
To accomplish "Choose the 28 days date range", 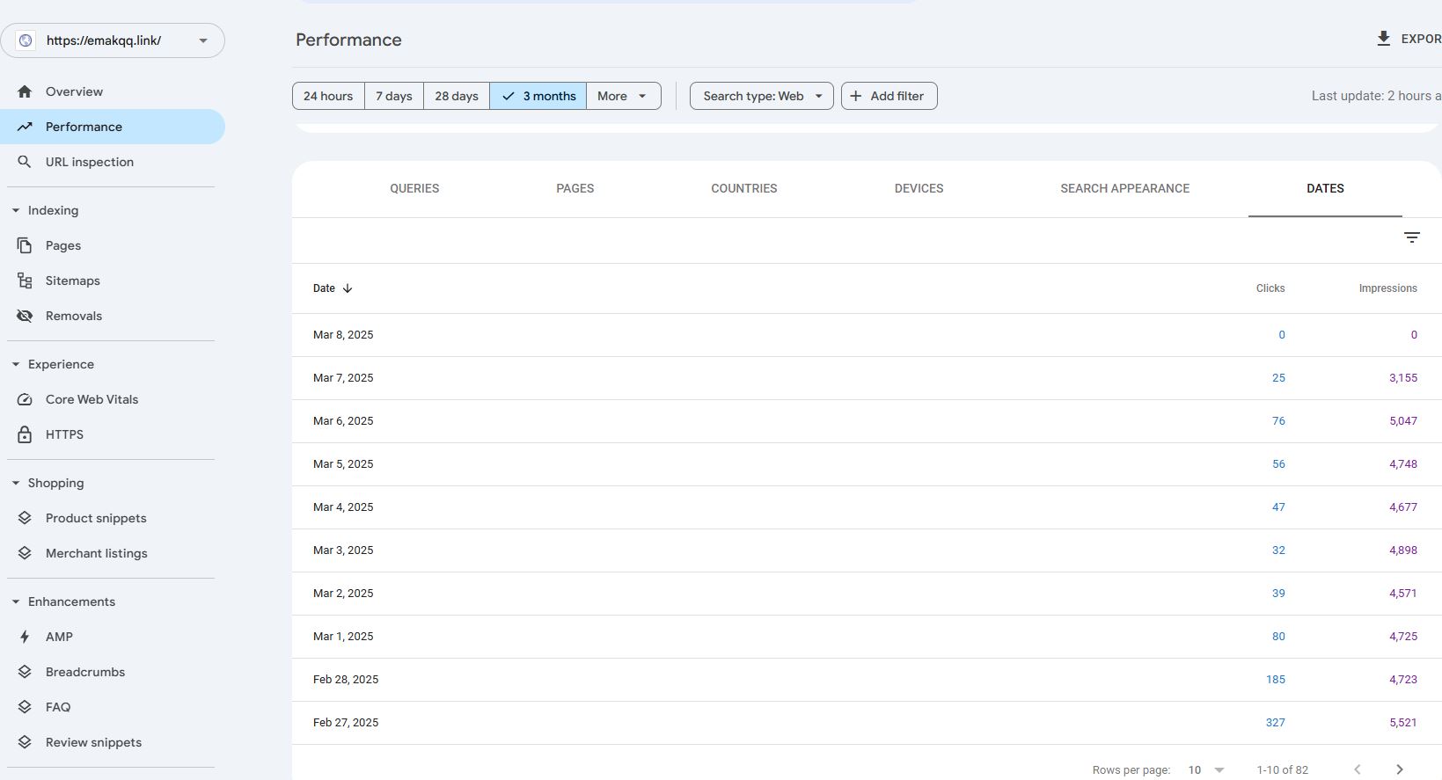I will [x=456, y=96].
